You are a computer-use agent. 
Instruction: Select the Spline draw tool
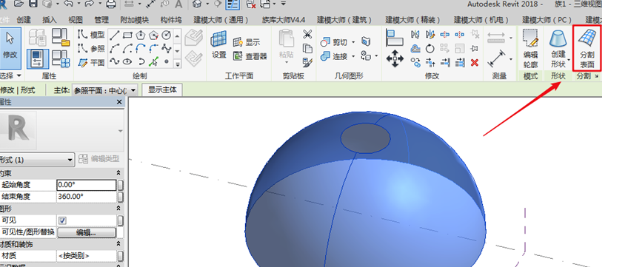click(115, 61)
